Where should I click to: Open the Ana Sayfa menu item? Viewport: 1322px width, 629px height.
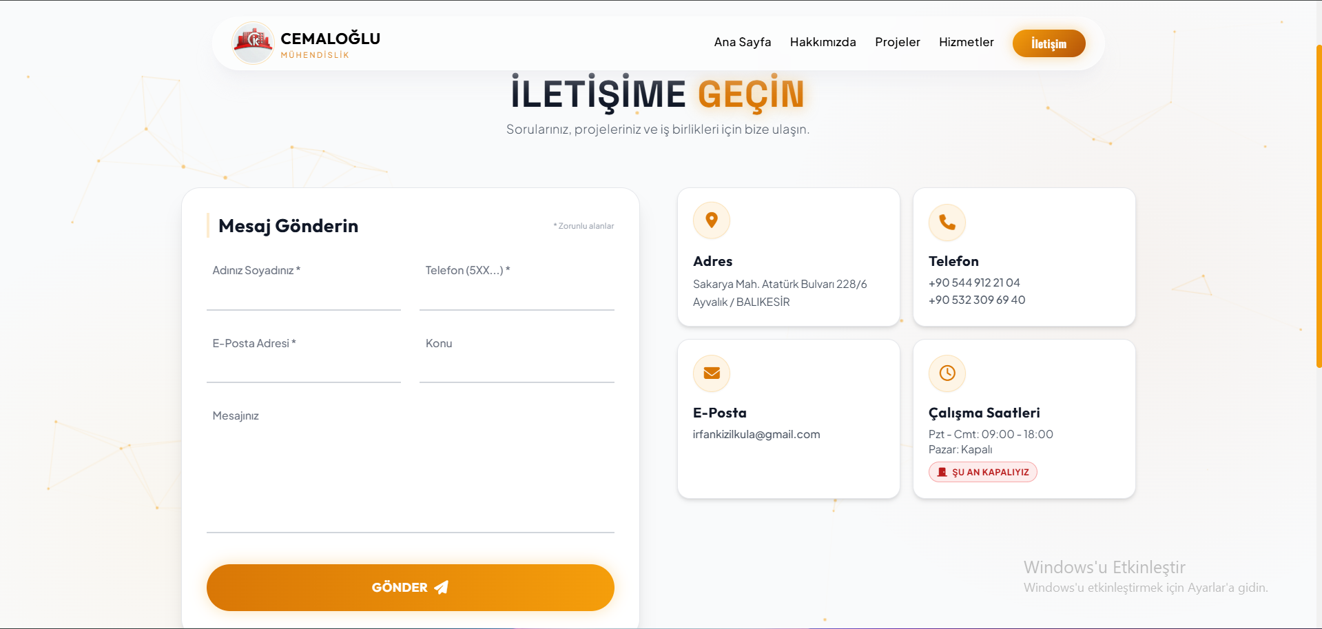(x=742, y=42)
